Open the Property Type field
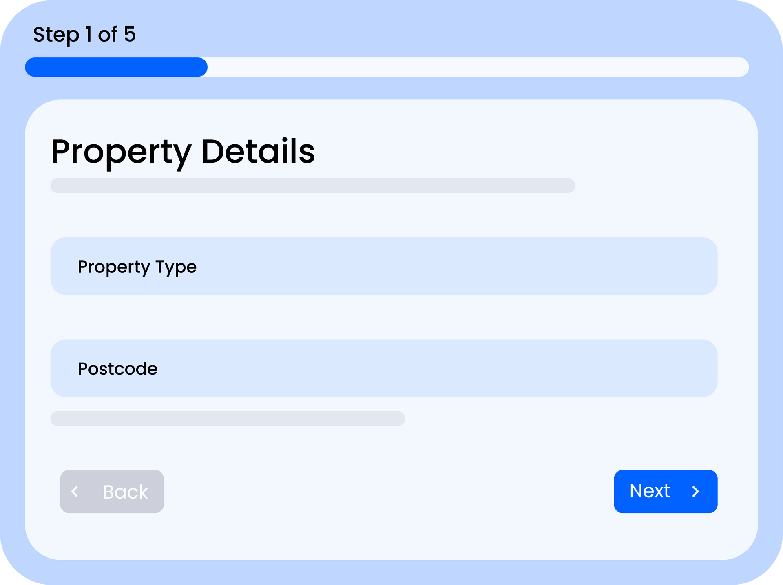 pos(383,266)
